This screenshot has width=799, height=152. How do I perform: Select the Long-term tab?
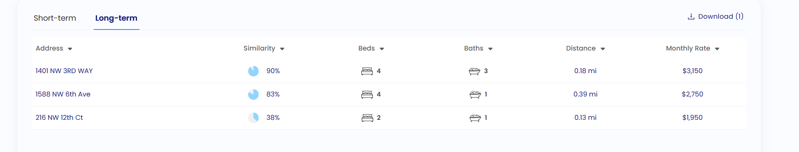pos(116,18)
